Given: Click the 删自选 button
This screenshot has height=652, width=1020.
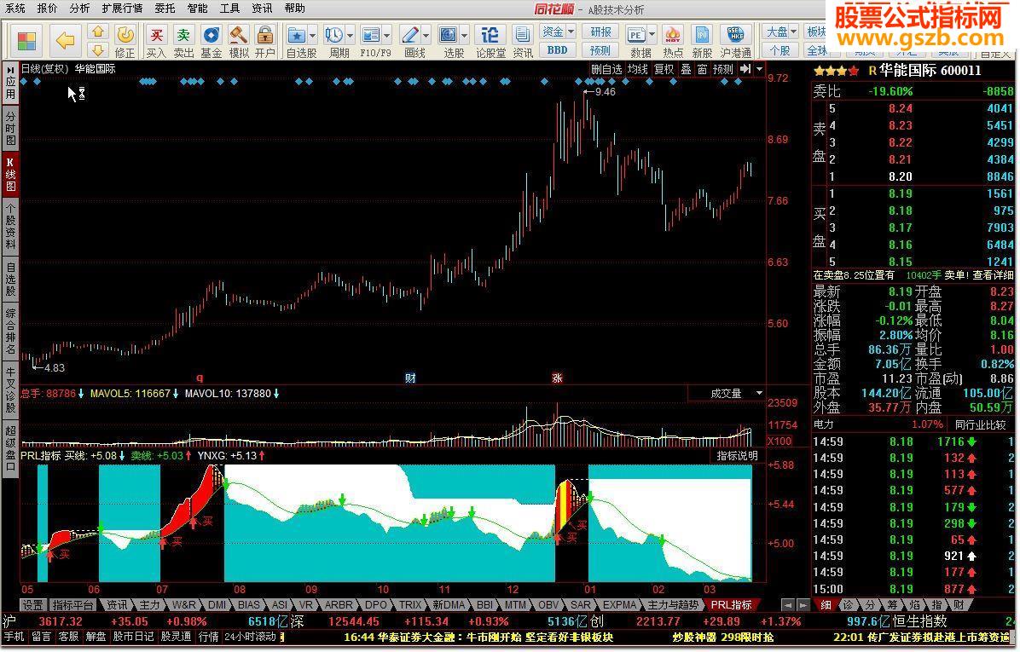Looking at the screenshot, I should [x=606, y=69].
